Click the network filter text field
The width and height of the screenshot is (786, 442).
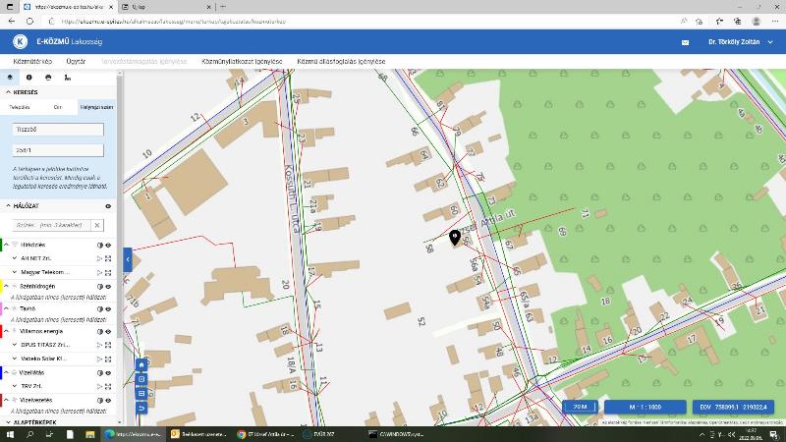tap(52, 226)
